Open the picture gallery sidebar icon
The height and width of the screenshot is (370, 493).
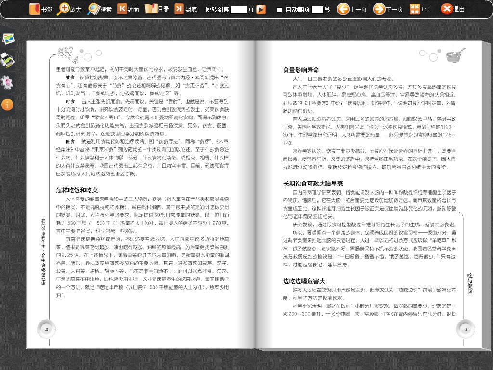[x=9, y=39]
